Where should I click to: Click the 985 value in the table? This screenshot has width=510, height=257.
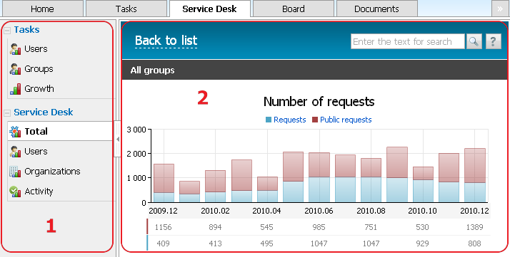coord(319,227)
